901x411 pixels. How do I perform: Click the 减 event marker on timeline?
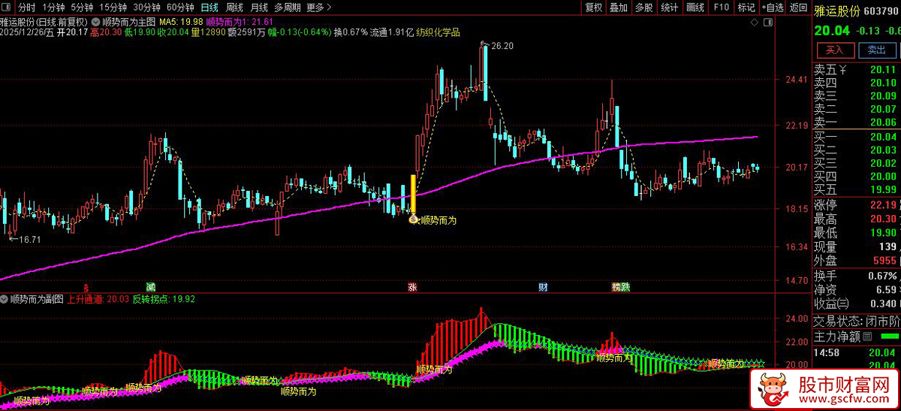pos(151,287)
